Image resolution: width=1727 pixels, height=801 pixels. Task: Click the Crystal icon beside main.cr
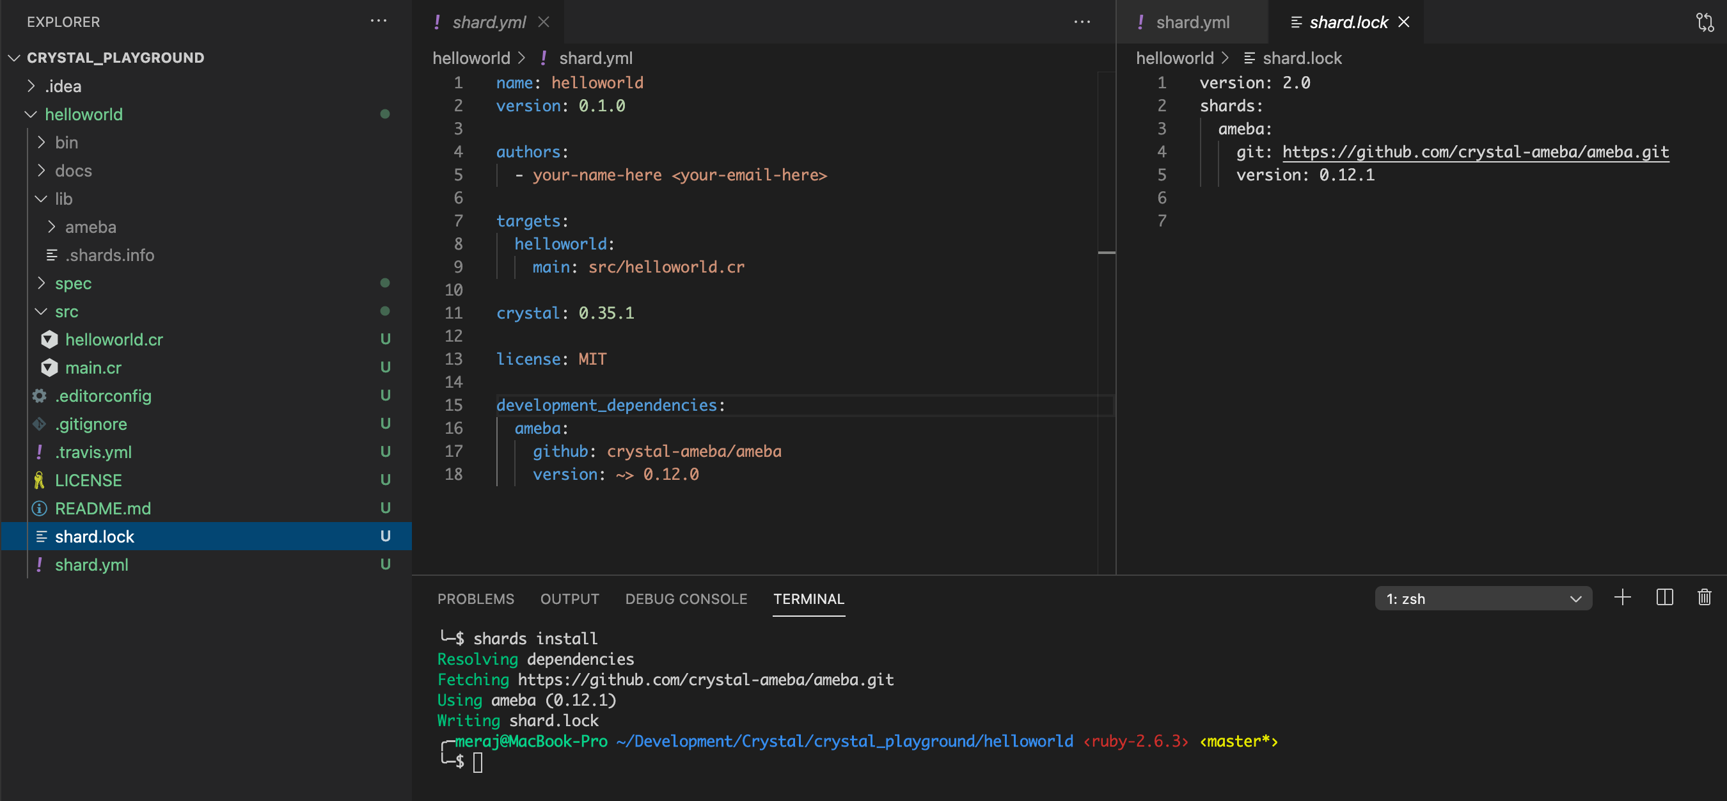click(x=49, y=367)
